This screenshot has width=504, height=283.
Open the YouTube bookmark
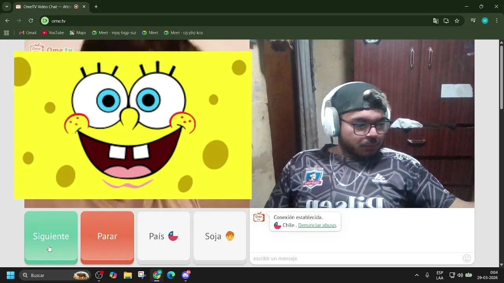[53, 33]
